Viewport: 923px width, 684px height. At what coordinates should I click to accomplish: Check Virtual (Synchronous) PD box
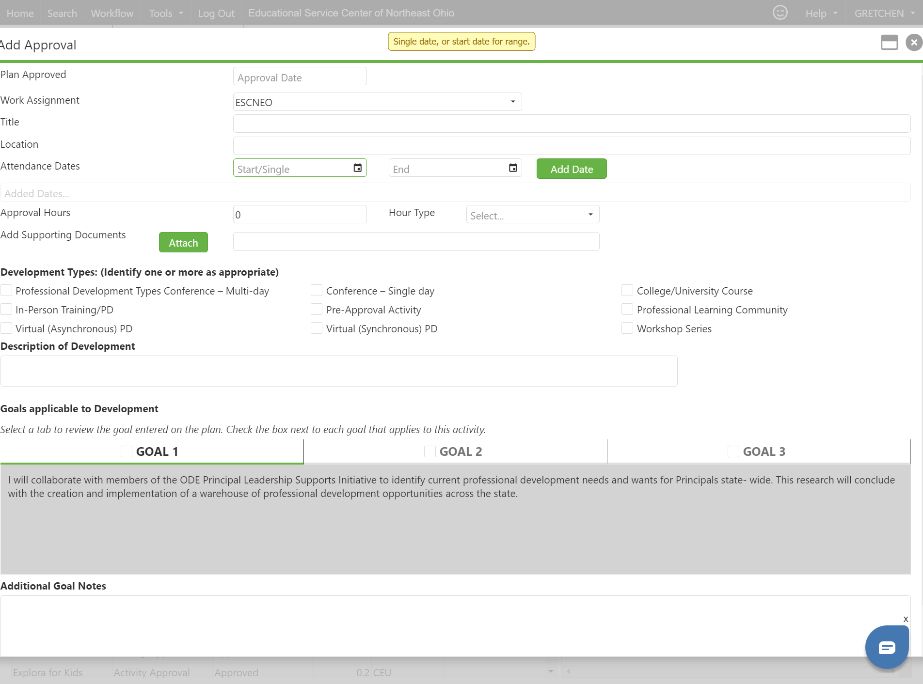tap(317, 328)
